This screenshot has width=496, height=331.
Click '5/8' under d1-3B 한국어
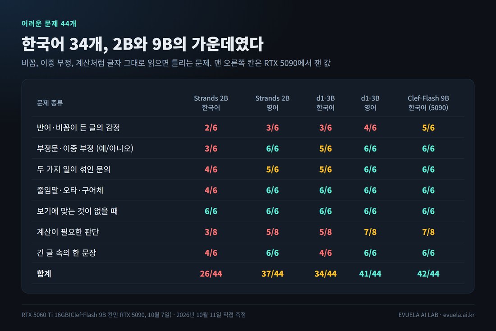point(326,232)
